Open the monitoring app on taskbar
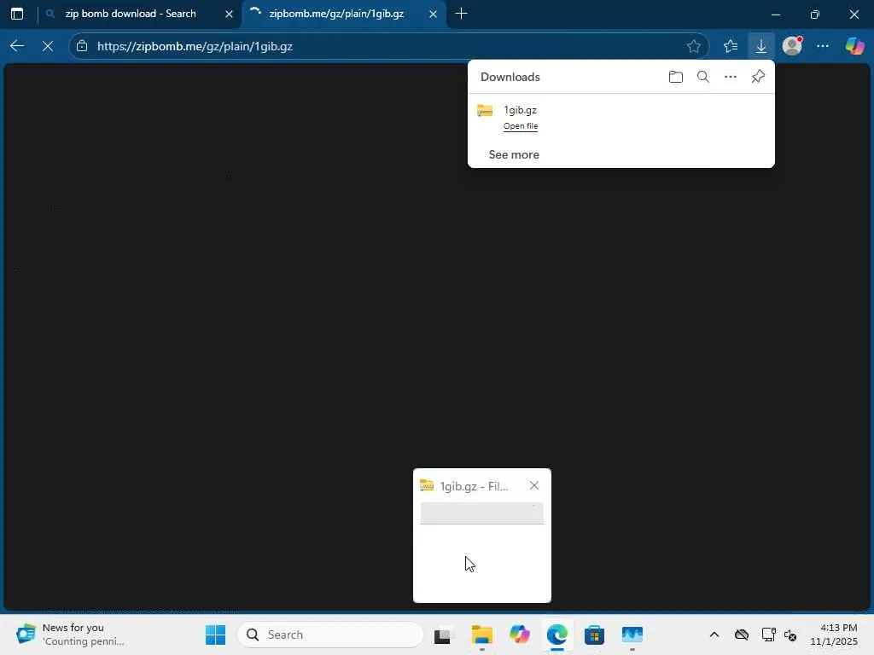The height and width of the screenshot is (655, 874). point(632,635)
